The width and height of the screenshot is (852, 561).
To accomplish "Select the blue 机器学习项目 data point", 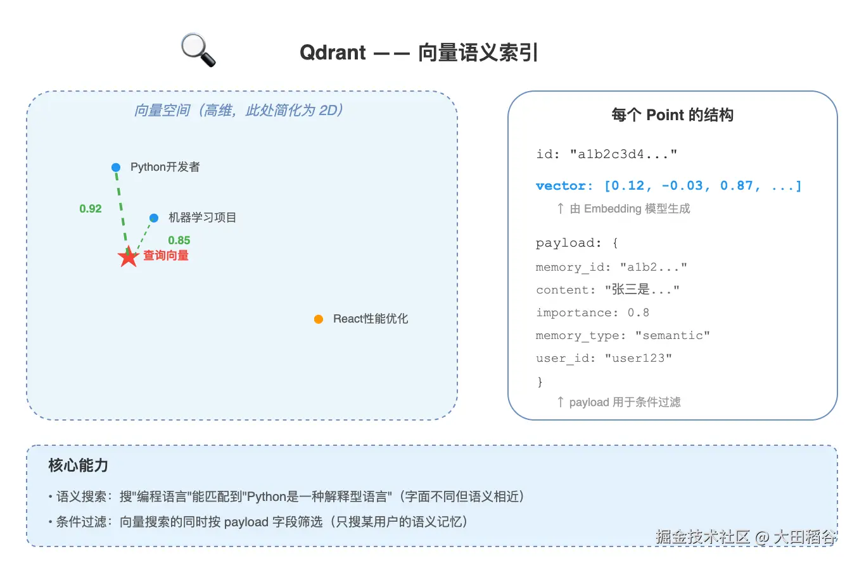I will 153,218.
